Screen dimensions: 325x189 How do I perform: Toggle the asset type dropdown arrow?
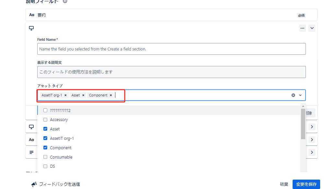[x=300, y=95]
